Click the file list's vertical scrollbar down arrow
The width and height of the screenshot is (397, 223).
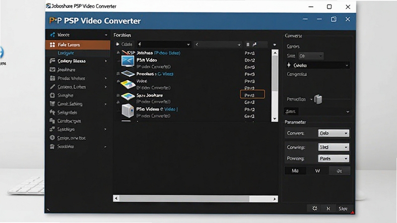click(x=275, y=118)
